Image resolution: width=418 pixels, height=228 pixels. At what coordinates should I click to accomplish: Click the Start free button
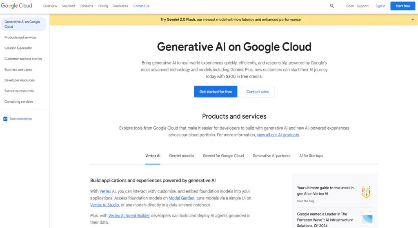402,6
